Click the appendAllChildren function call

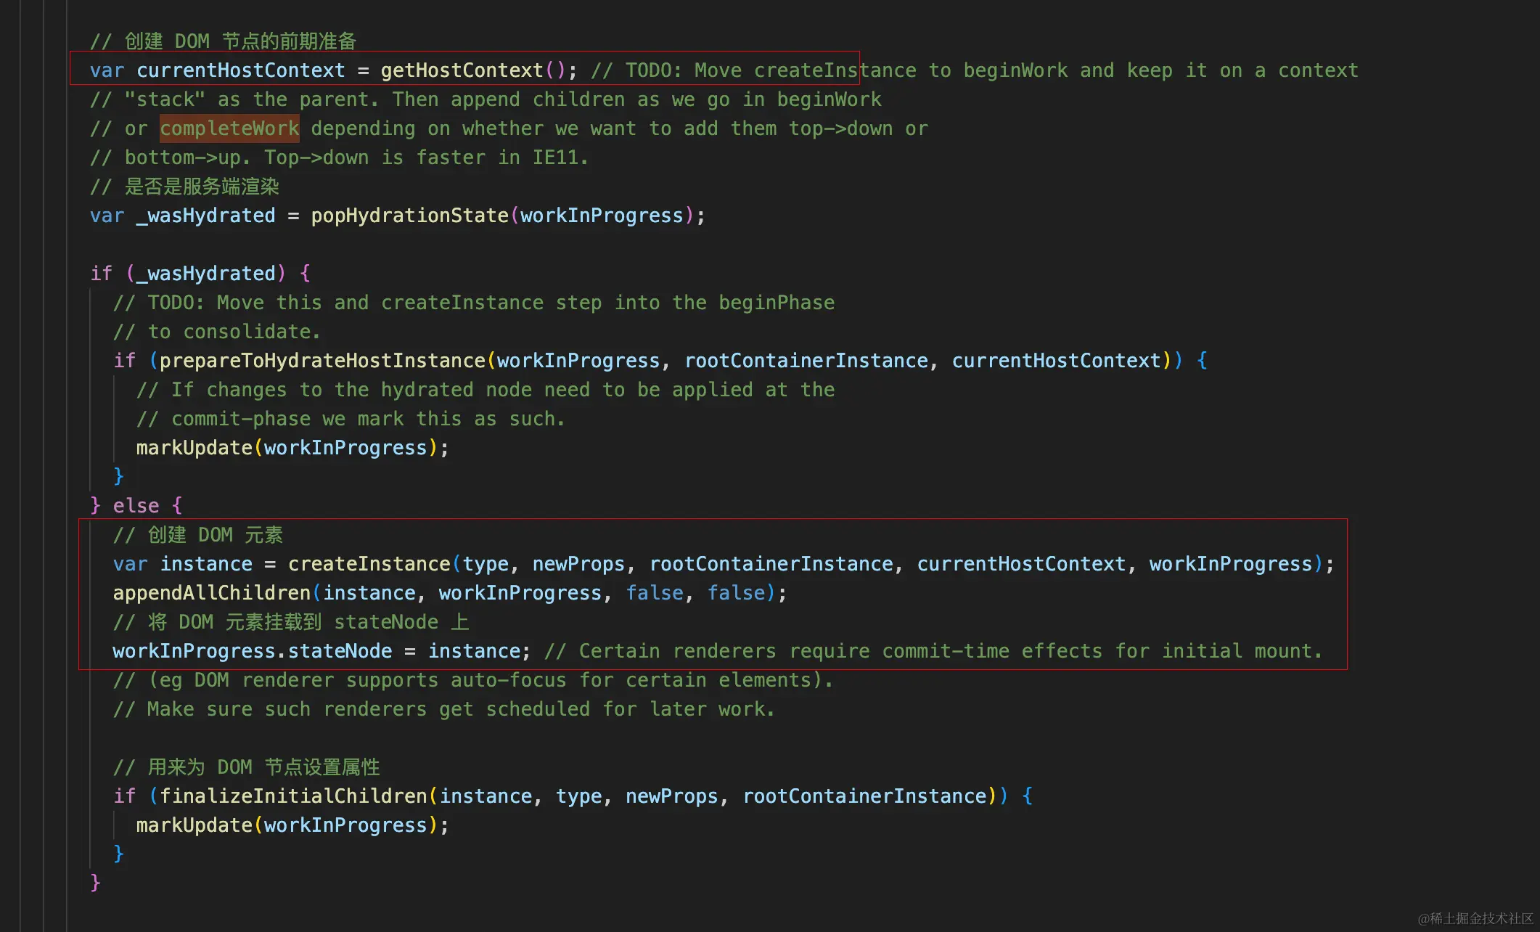(x=211, y=593)
